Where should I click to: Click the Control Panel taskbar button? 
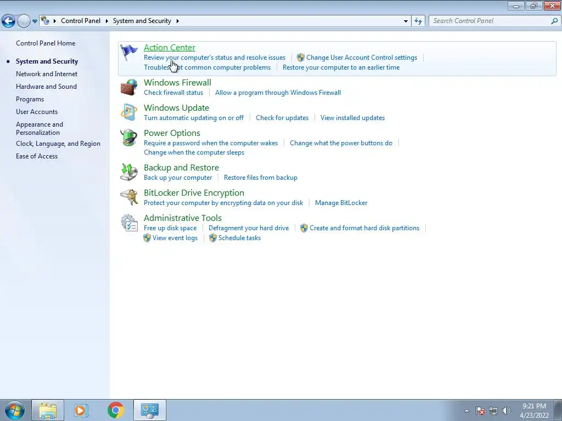click(149, 410)
